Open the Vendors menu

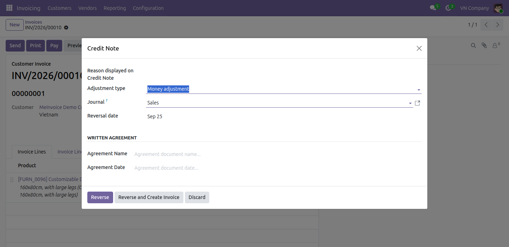coord(87,8)
